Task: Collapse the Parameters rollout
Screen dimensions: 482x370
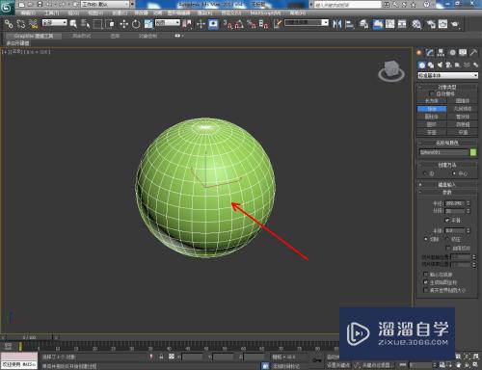Action: 447,193
